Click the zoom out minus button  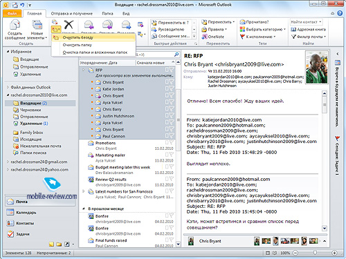[x=295, y=253]
